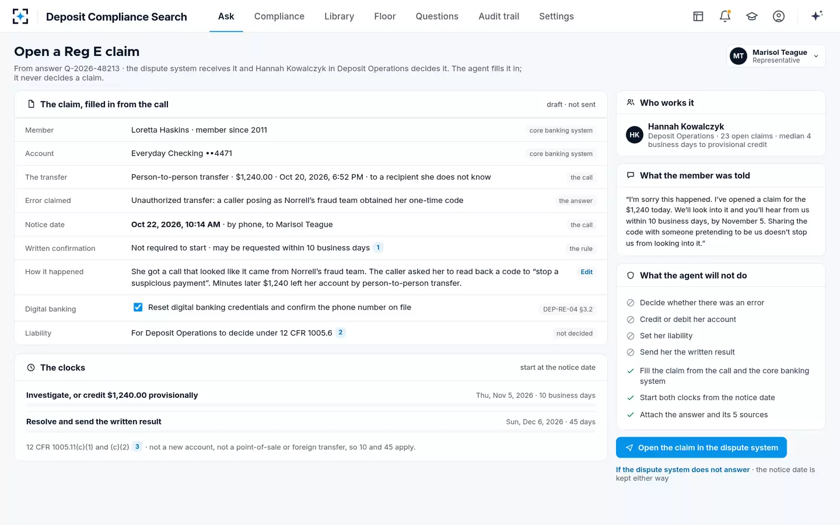Screen dimensions: 840x525
Task: Click 'Sun, Dec 6, 2026 · 45 days' deadline
Action: tap(551, 422)
